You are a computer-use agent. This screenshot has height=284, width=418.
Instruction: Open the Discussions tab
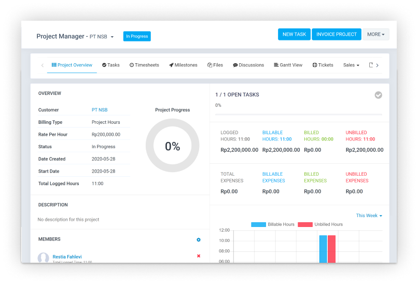248,65
